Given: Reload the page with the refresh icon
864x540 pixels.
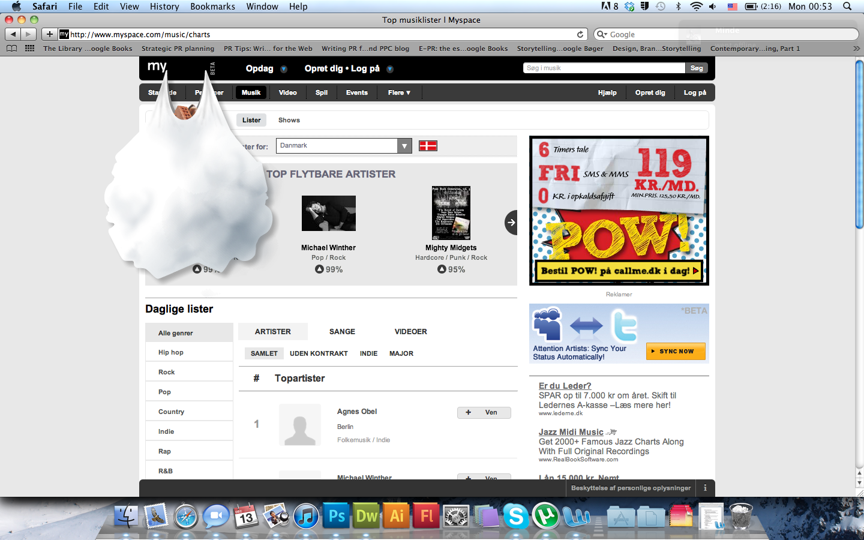Looking at the screenshot, I should [580, 34].
